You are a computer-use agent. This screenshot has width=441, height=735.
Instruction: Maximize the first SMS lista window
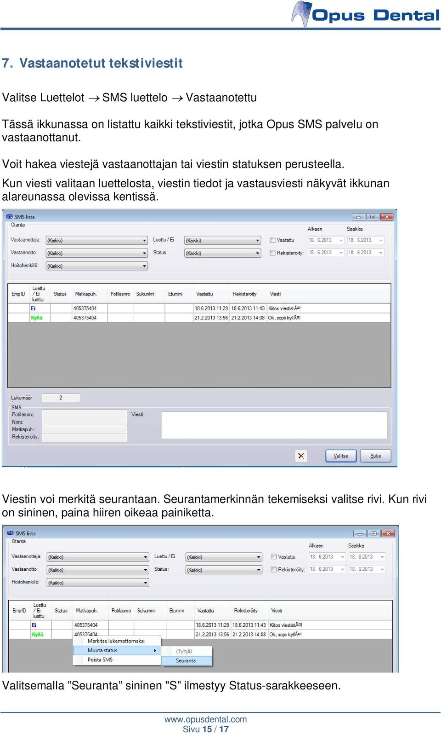point(373,216)
